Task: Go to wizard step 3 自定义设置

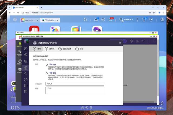Action: pos(65,49)
